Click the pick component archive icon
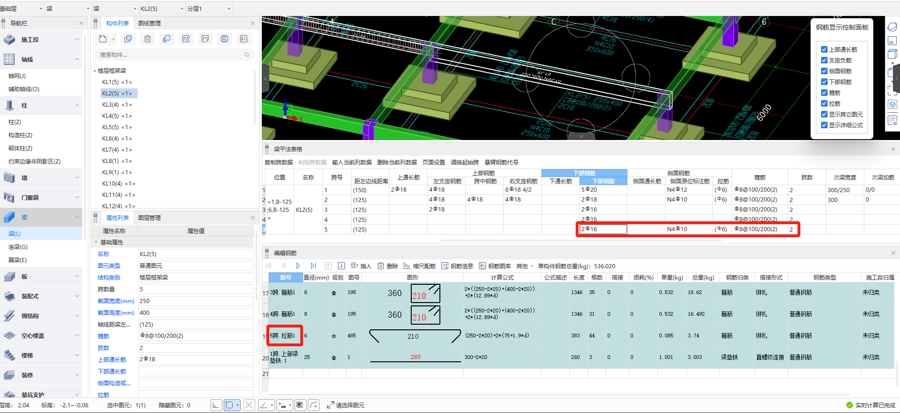Screen dimensions: 900x413 [x=205, y=39]
